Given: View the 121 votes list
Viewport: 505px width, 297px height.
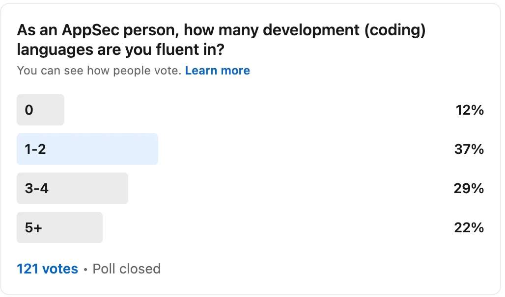Looking at the screenshot, I should tap(47, 269).
